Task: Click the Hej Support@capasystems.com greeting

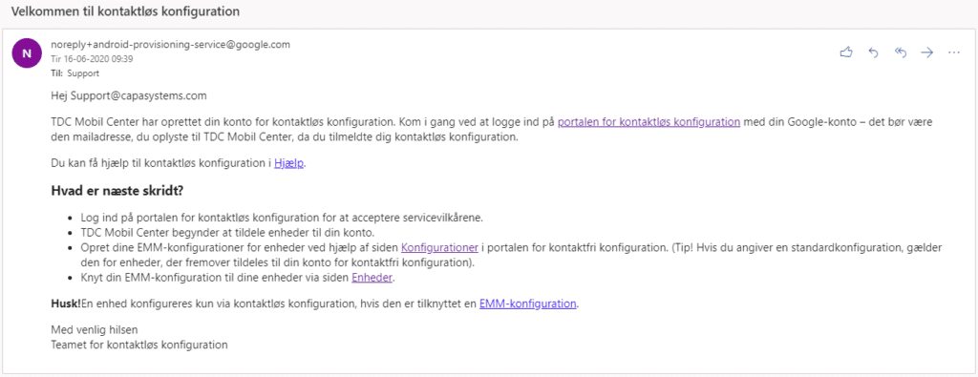Action: (129, 96)
